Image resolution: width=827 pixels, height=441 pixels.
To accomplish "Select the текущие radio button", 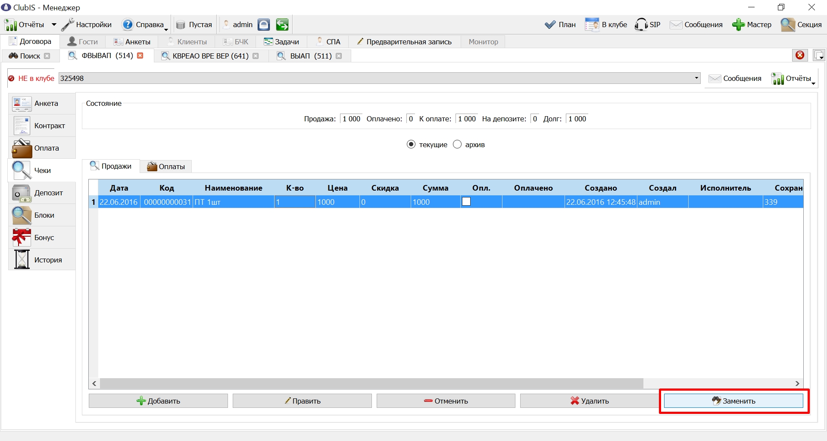I will pyautogui.click(x=411, y=144).
